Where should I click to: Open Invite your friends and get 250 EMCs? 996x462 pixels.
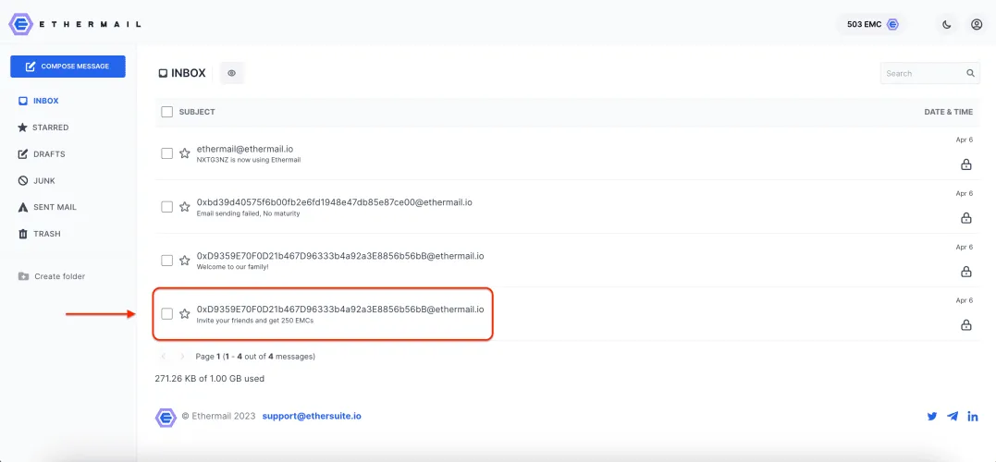coord(255,321)
